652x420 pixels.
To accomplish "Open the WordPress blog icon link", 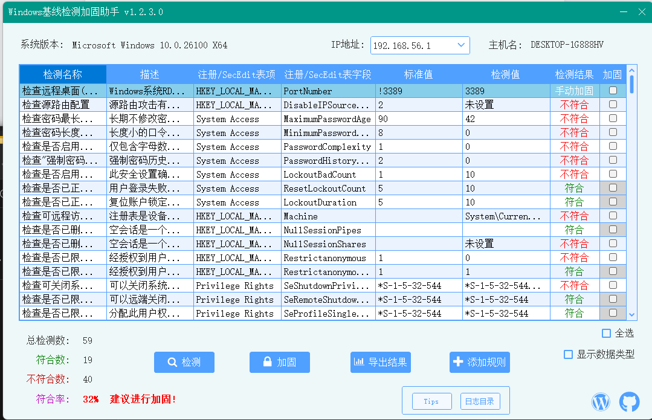I will pos(601,402).
